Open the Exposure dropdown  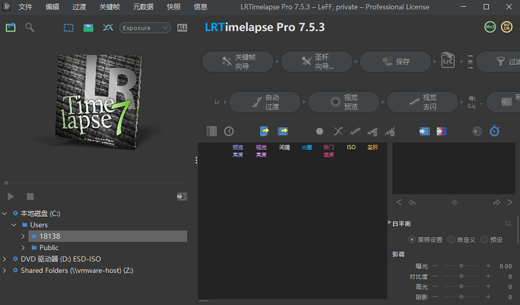[x=145, y=28]
